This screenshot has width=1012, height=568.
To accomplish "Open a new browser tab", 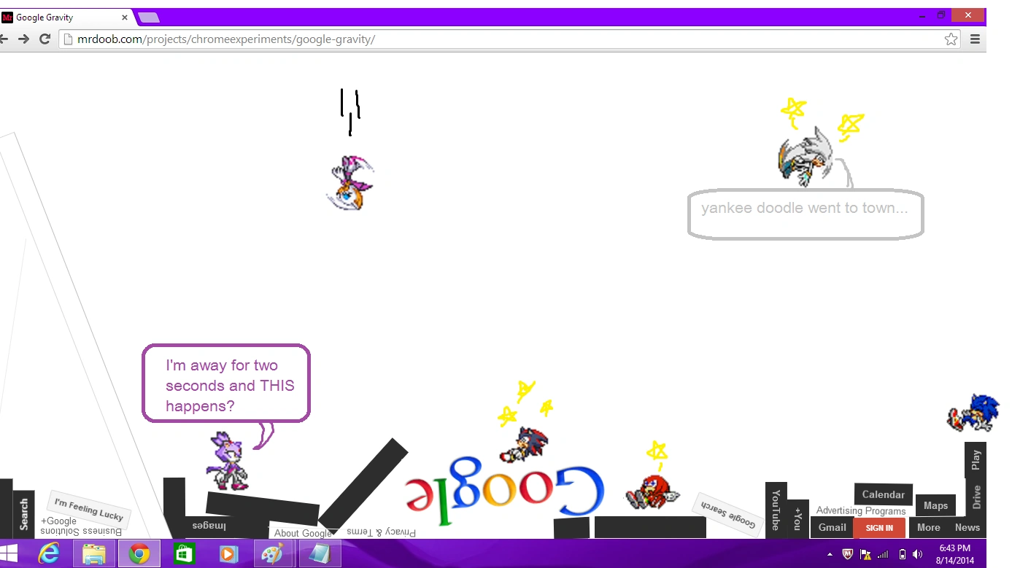I will [x=148, y=17].
